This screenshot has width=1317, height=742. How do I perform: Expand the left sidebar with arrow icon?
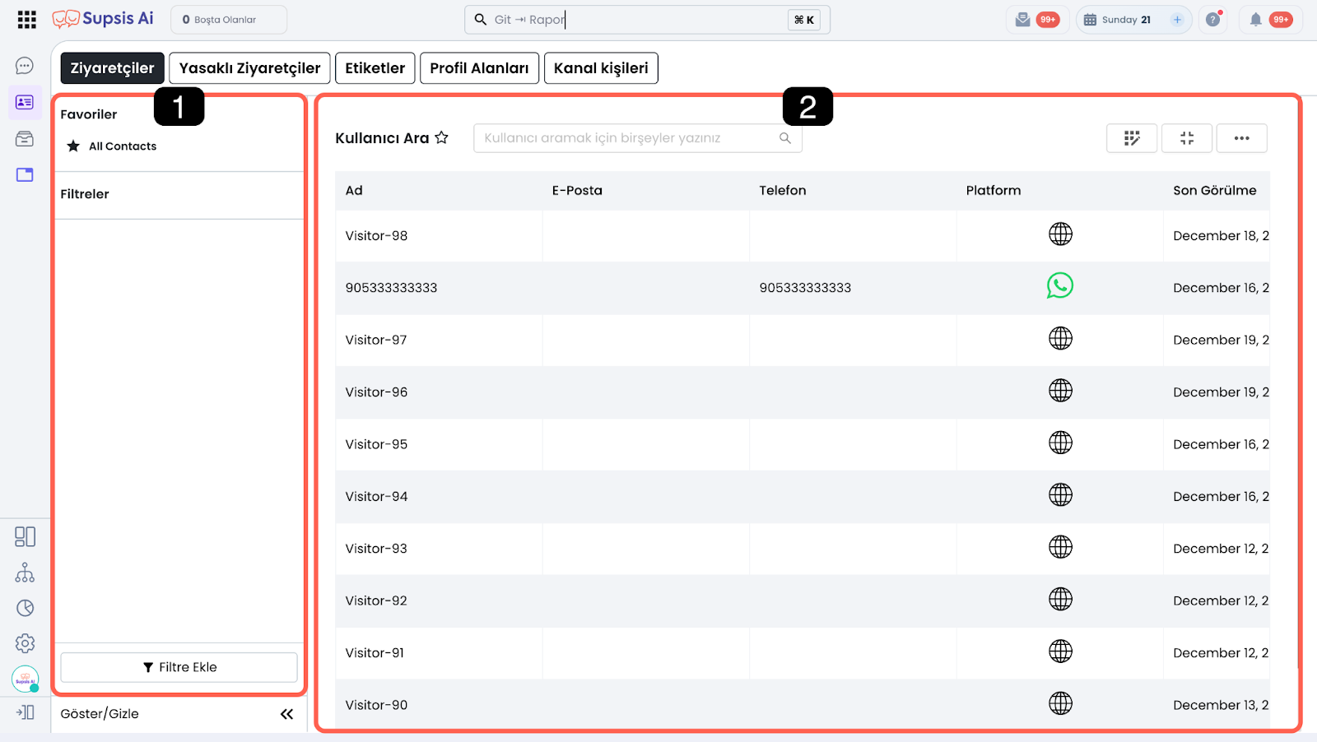[25, 712]
